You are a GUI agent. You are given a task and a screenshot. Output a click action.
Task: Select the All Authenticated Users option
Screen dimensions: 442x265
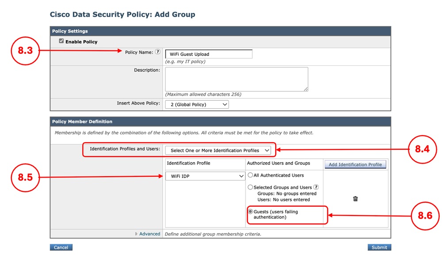250,175
